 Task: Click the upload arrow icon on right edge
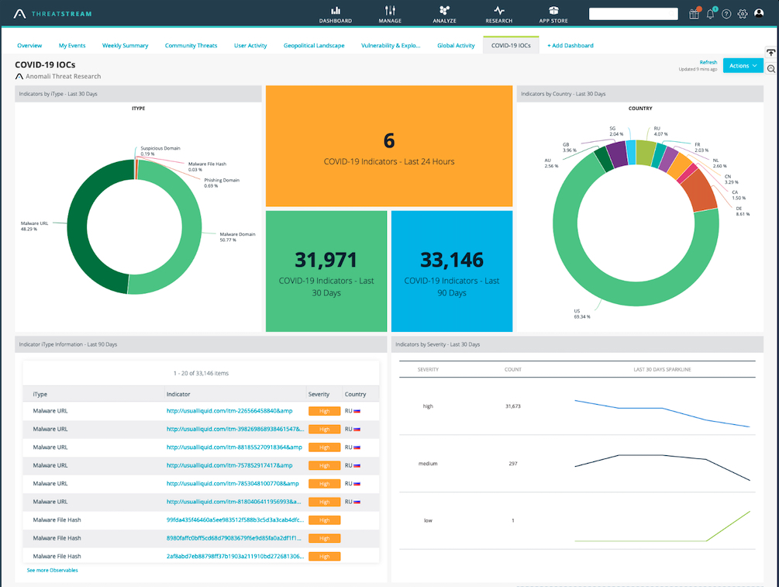(770, 52)
